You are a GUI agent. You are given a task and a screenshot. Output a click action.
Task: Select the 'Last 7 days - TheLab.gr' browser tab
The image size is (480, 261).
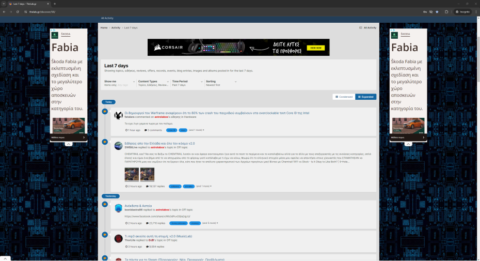29,4
